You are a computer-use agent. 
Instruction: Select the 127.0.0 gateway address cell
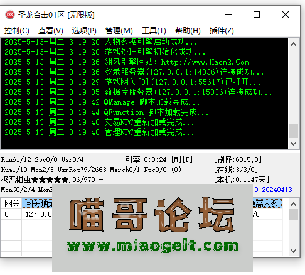point(37,214)
